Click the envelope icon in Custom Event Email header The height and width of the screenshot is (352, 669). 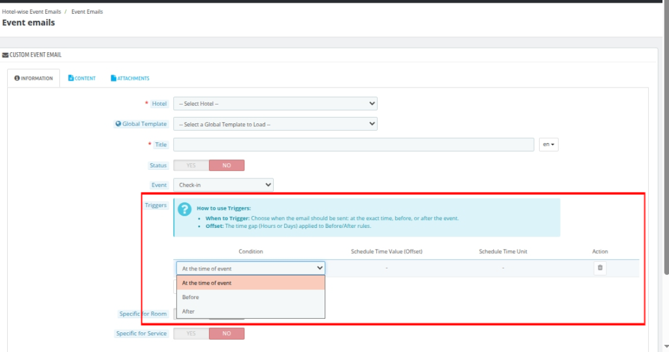(5, 56)
